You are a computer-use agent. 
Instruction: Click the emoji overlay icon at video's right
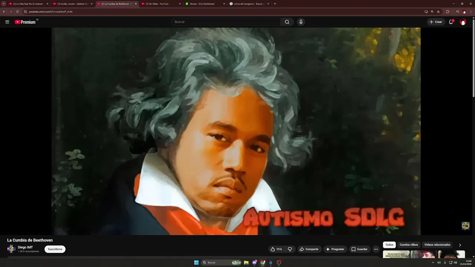(x=466, y=226)
